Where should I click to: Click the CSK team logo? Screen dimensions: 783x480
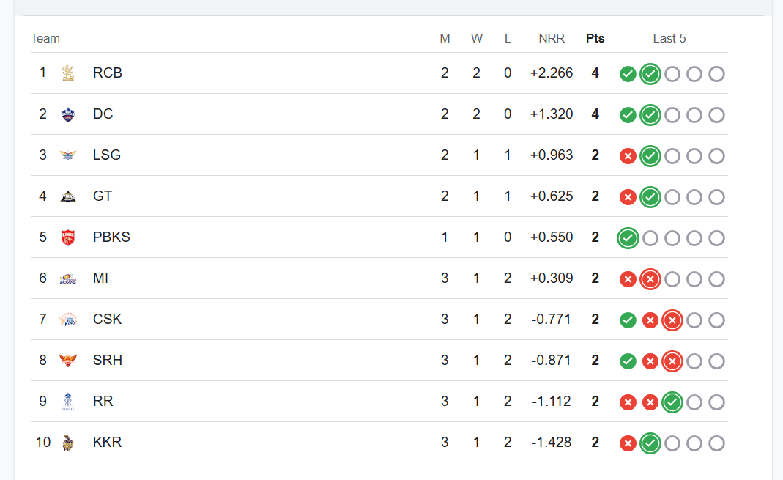(x=68, y=320)
